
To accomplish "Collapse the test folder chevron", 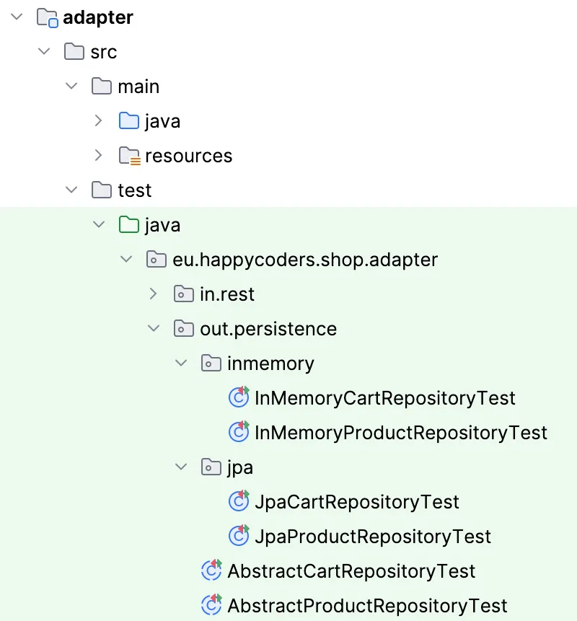I will 71,190.
